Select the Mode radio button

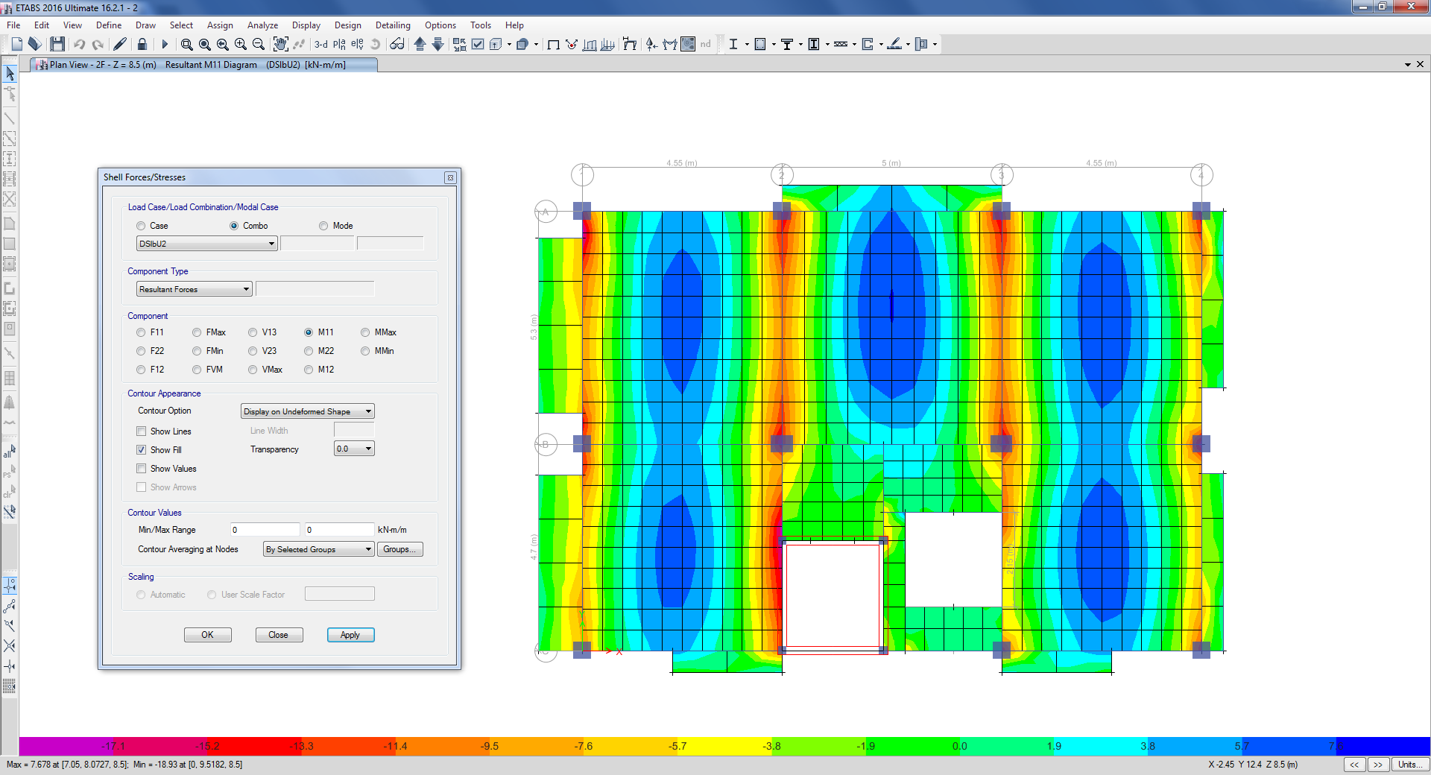(x=323, y=226)
